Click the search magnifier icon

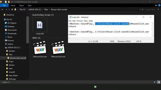tap(158, 9)
